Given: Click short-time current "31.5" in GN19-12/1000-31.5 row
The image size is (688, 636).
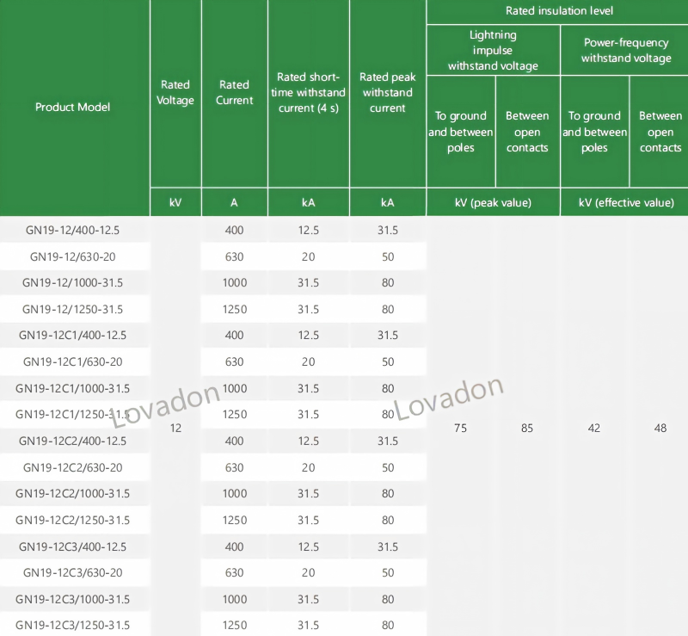Looking at the screenshot, I should tap(309, 282).
